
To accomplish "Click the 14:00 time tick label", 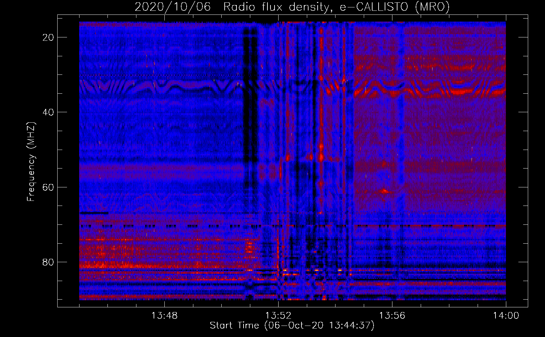I will click(x=506, y=315).
